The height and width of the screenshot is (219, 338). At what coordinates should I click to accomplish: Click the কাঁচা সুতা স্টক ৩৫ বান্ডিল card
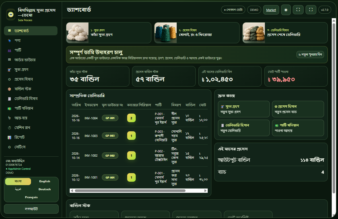(98, 76)
